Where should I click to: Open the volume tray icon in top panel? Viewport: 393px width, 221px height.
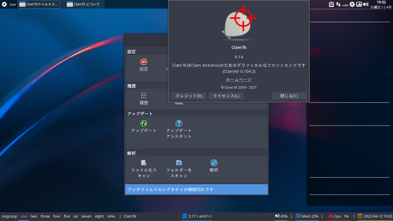click(366, 4)
